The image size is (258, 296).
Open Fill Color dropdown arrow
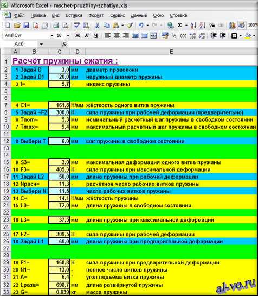point(254,35)
